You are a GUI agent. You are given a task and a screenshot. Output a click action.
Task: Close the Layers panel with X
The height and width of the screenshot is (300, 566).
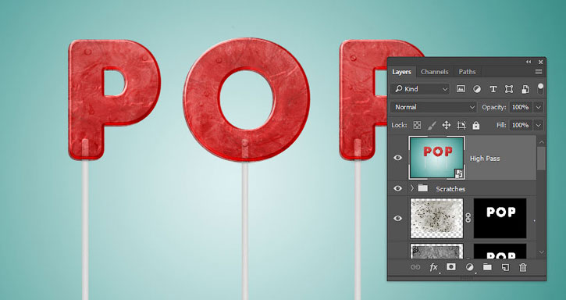click(540, 62)
